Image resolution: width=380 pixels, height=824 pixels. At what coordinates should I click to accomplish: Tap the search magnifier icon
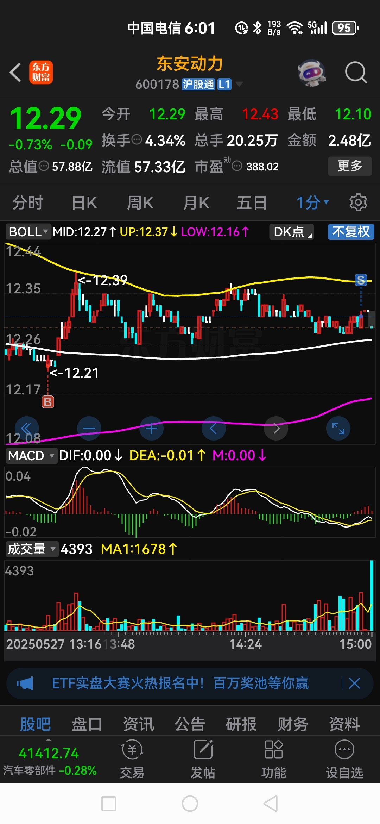pos(356,73)
